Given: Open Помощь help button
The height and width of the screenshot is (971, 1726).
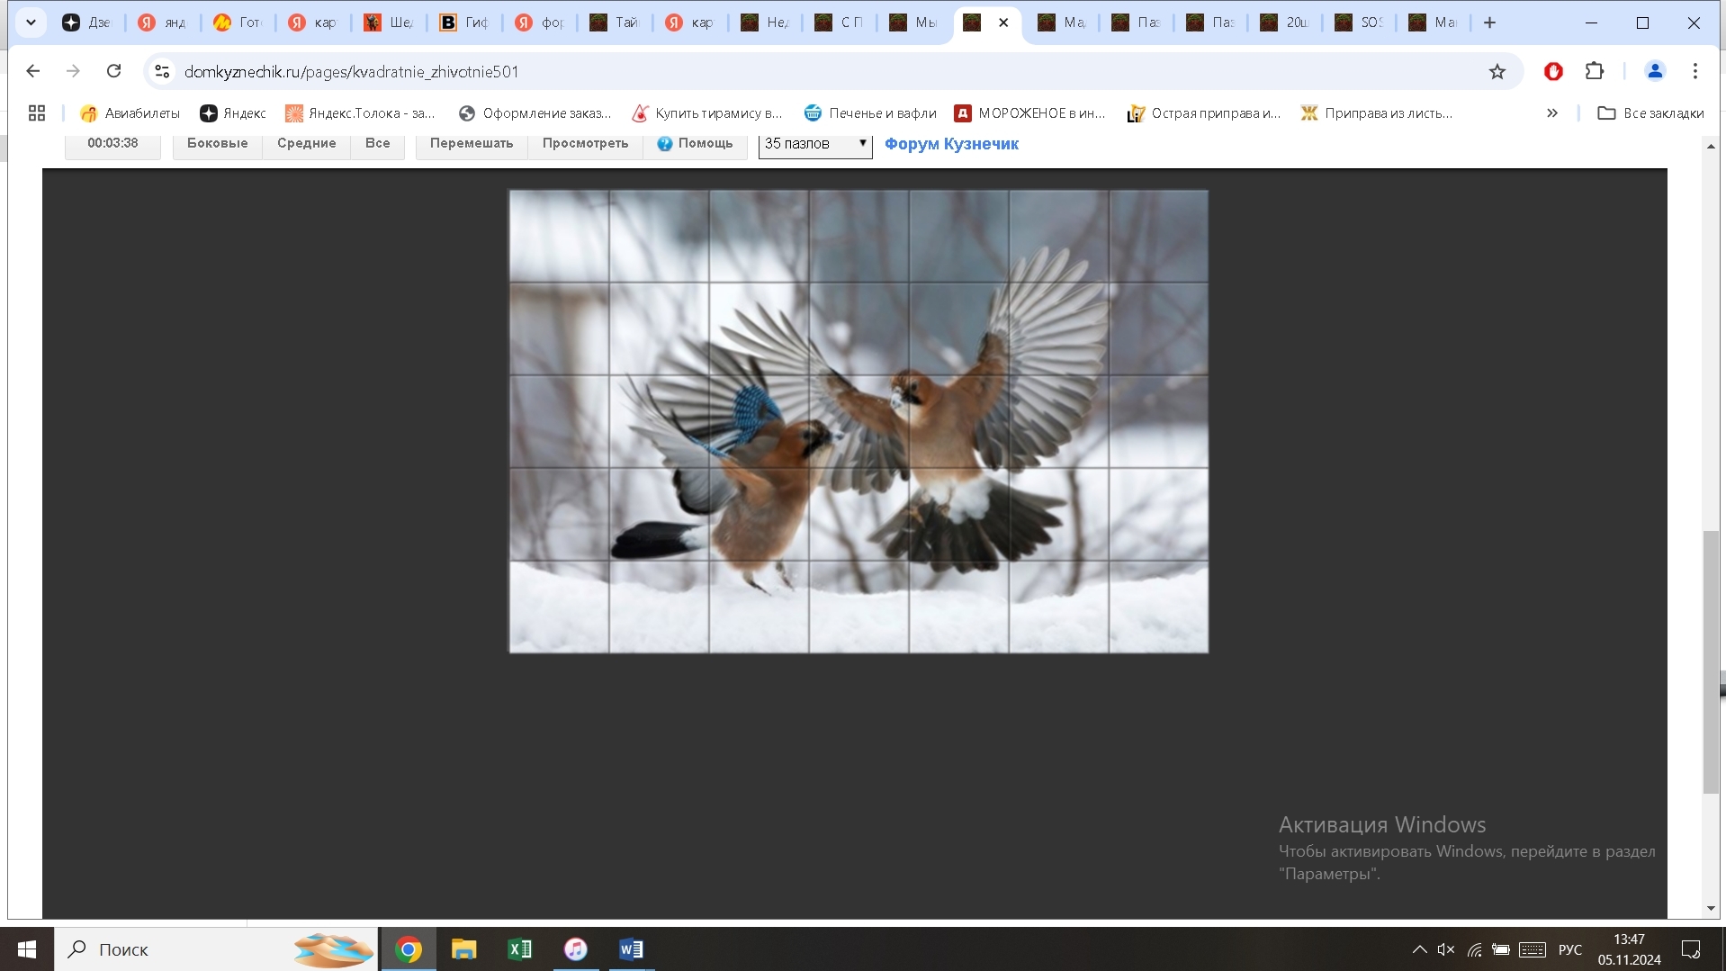Looking at the screenshot, I should pos(695,144).
